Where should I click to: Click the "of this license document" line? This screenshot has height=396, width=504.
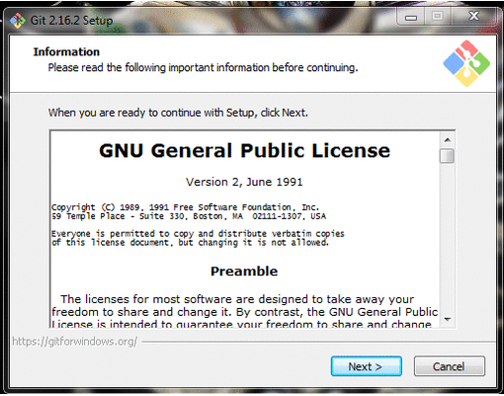click(190, 243)
